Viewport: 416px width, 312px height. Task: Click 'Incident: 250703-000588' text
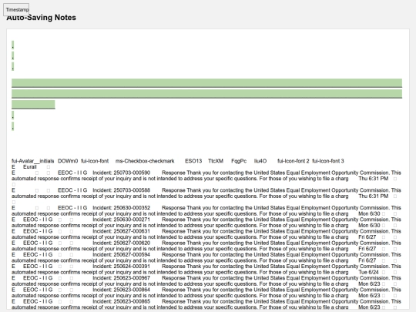(121, 190)
